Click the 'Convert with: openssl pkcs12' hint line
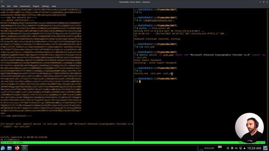This screenshot has height=151, width=269. coord(67,125)
